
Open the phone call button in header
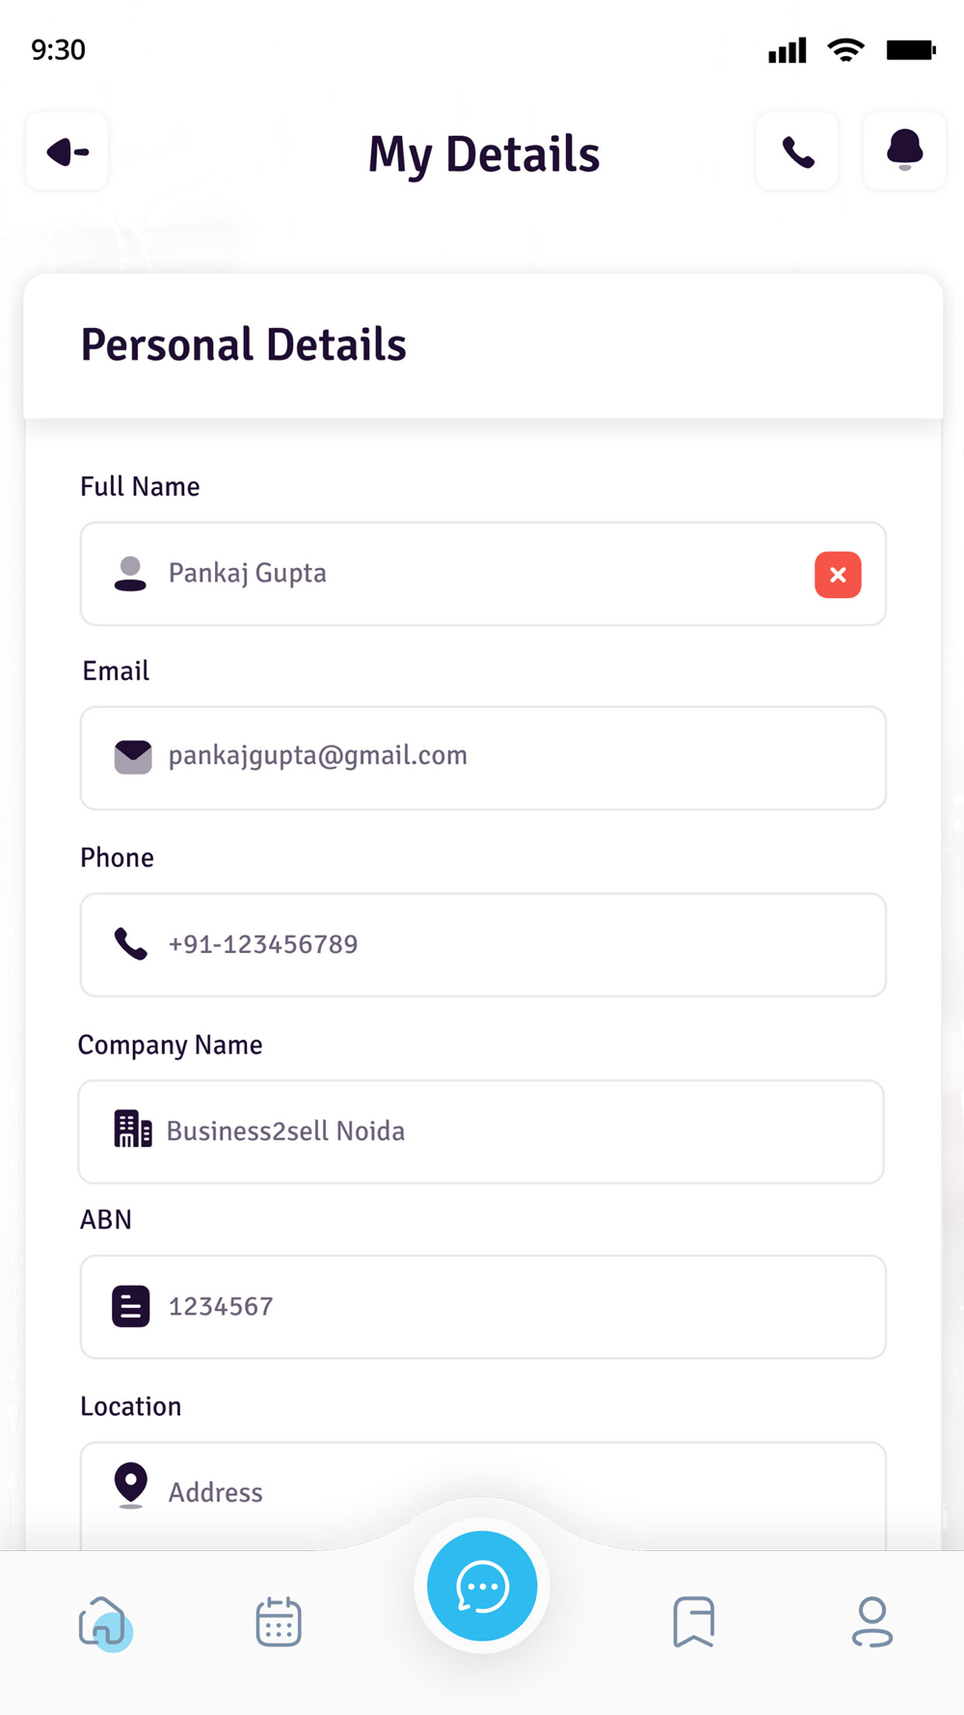797,152
